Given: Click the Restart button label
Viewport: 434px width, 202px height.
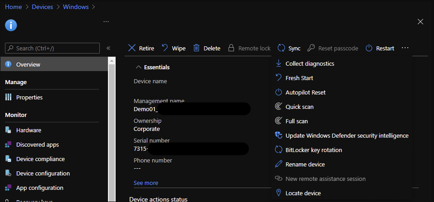Looking at the screenshot, I should [385, 48].
